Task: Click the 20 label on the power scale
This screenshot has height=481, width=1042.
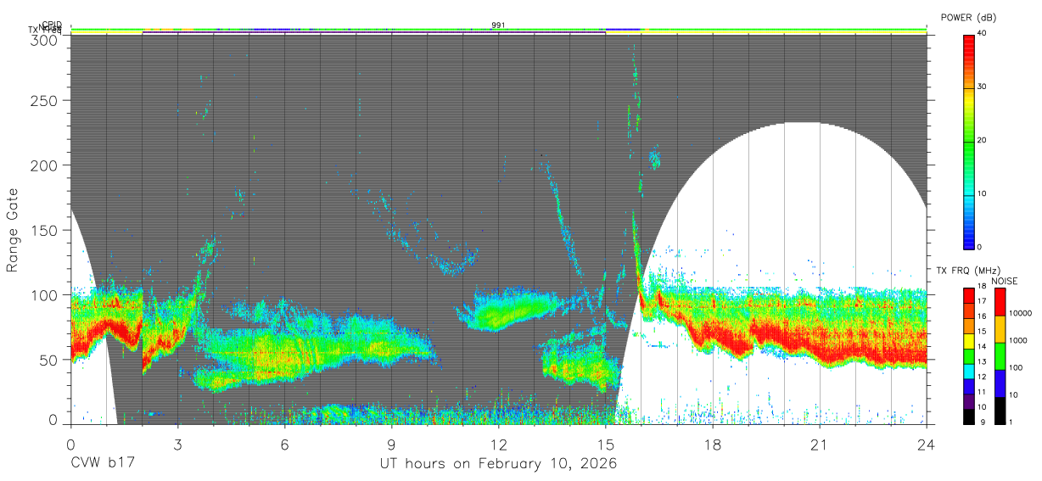Action: click(983, 140)
